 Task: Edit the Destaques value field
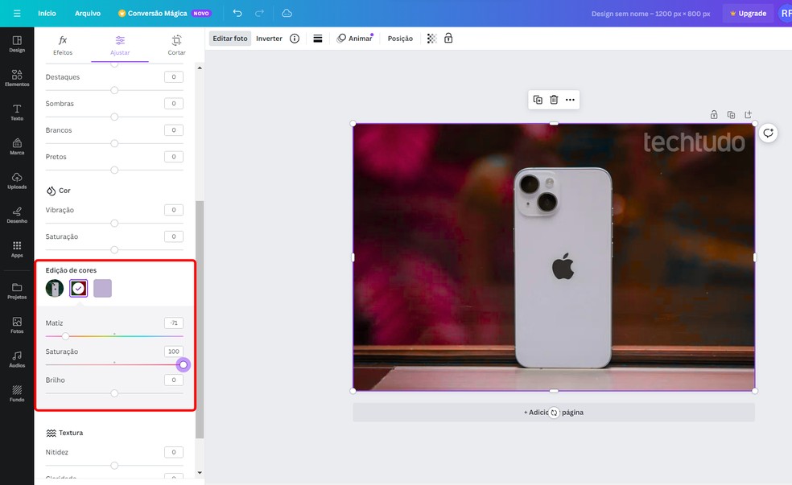point(174,76)
